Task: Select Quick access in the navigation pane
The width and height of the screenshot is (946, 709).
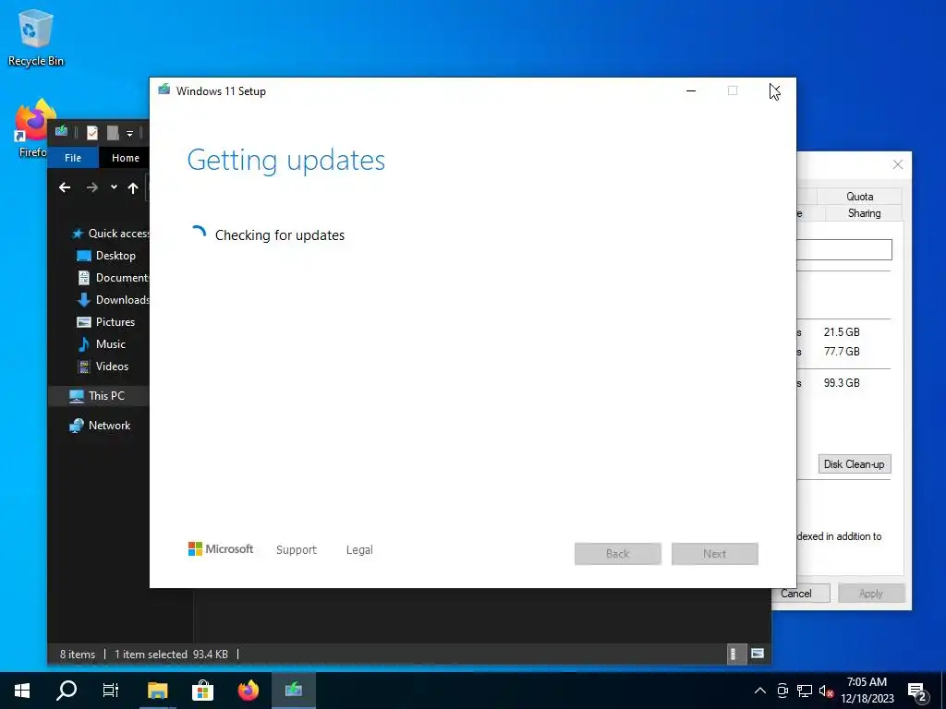Action: tap(111, 234)
